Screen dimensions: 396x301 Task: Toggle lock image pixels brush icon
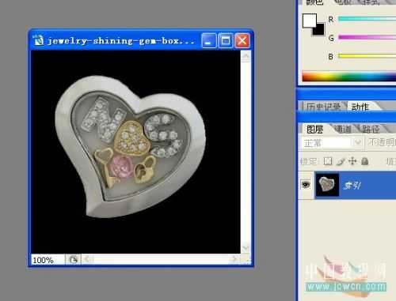coord(341,161)
